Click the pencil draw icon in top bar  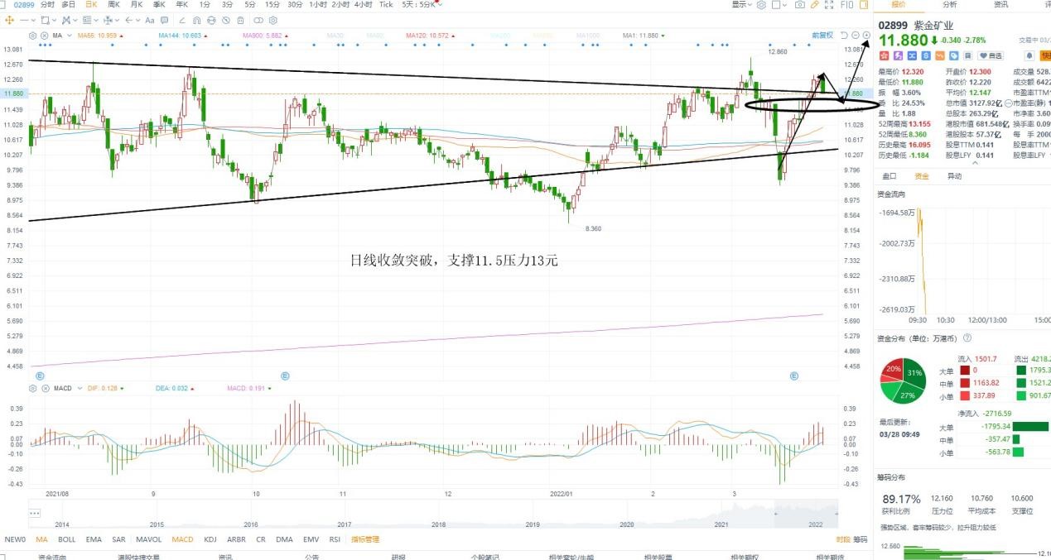pyautogui.click(x=815, y=5)
